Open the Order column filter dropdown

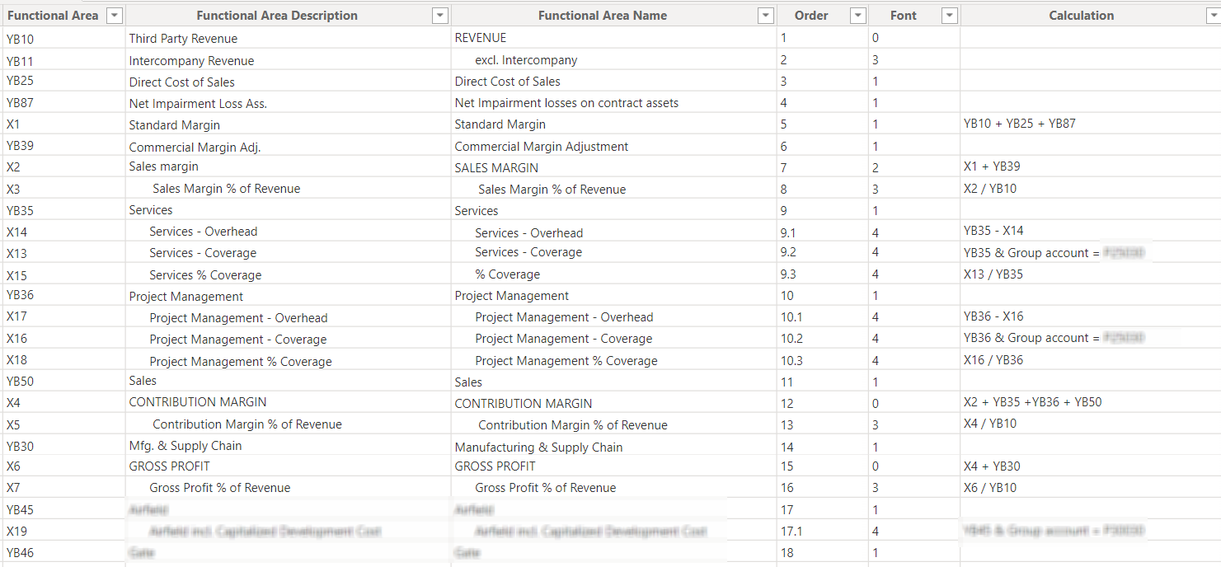858,16
